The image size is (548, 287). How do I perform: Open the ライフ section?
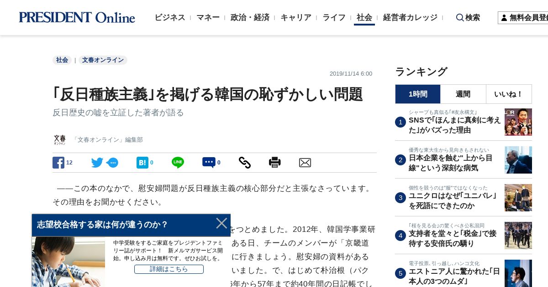334,18
